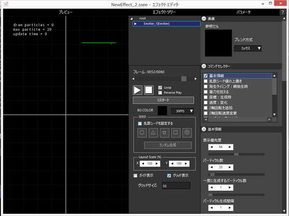Click the root tree label
The image size is (289, 216).
[142, 19]
